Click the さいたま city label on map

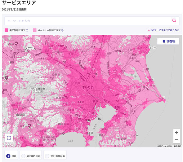tap(88, 87)
